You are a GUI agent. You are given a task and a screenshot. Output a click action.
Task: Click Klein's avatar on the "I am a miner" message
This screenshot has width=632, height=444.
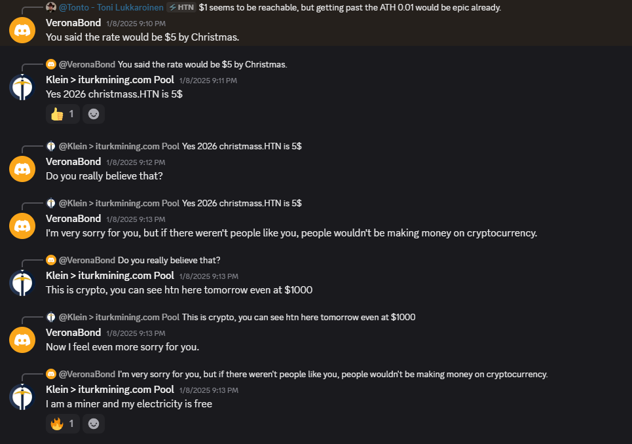click(22, 397)
